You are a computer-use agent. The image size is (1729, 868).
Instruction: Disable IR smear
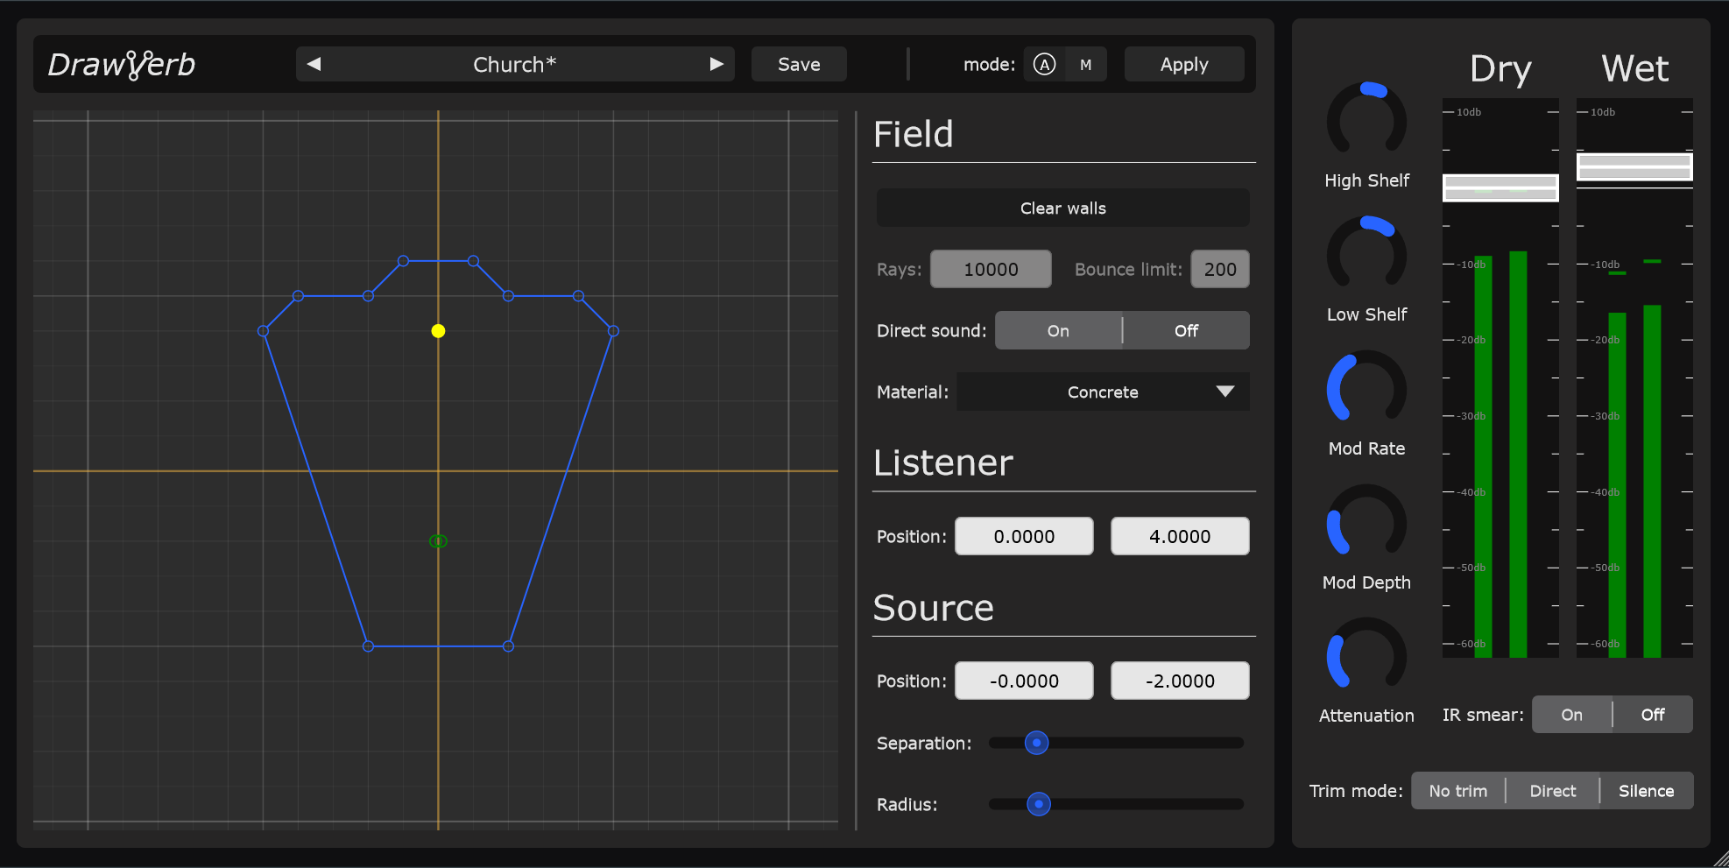click(x=1652, y=714)
